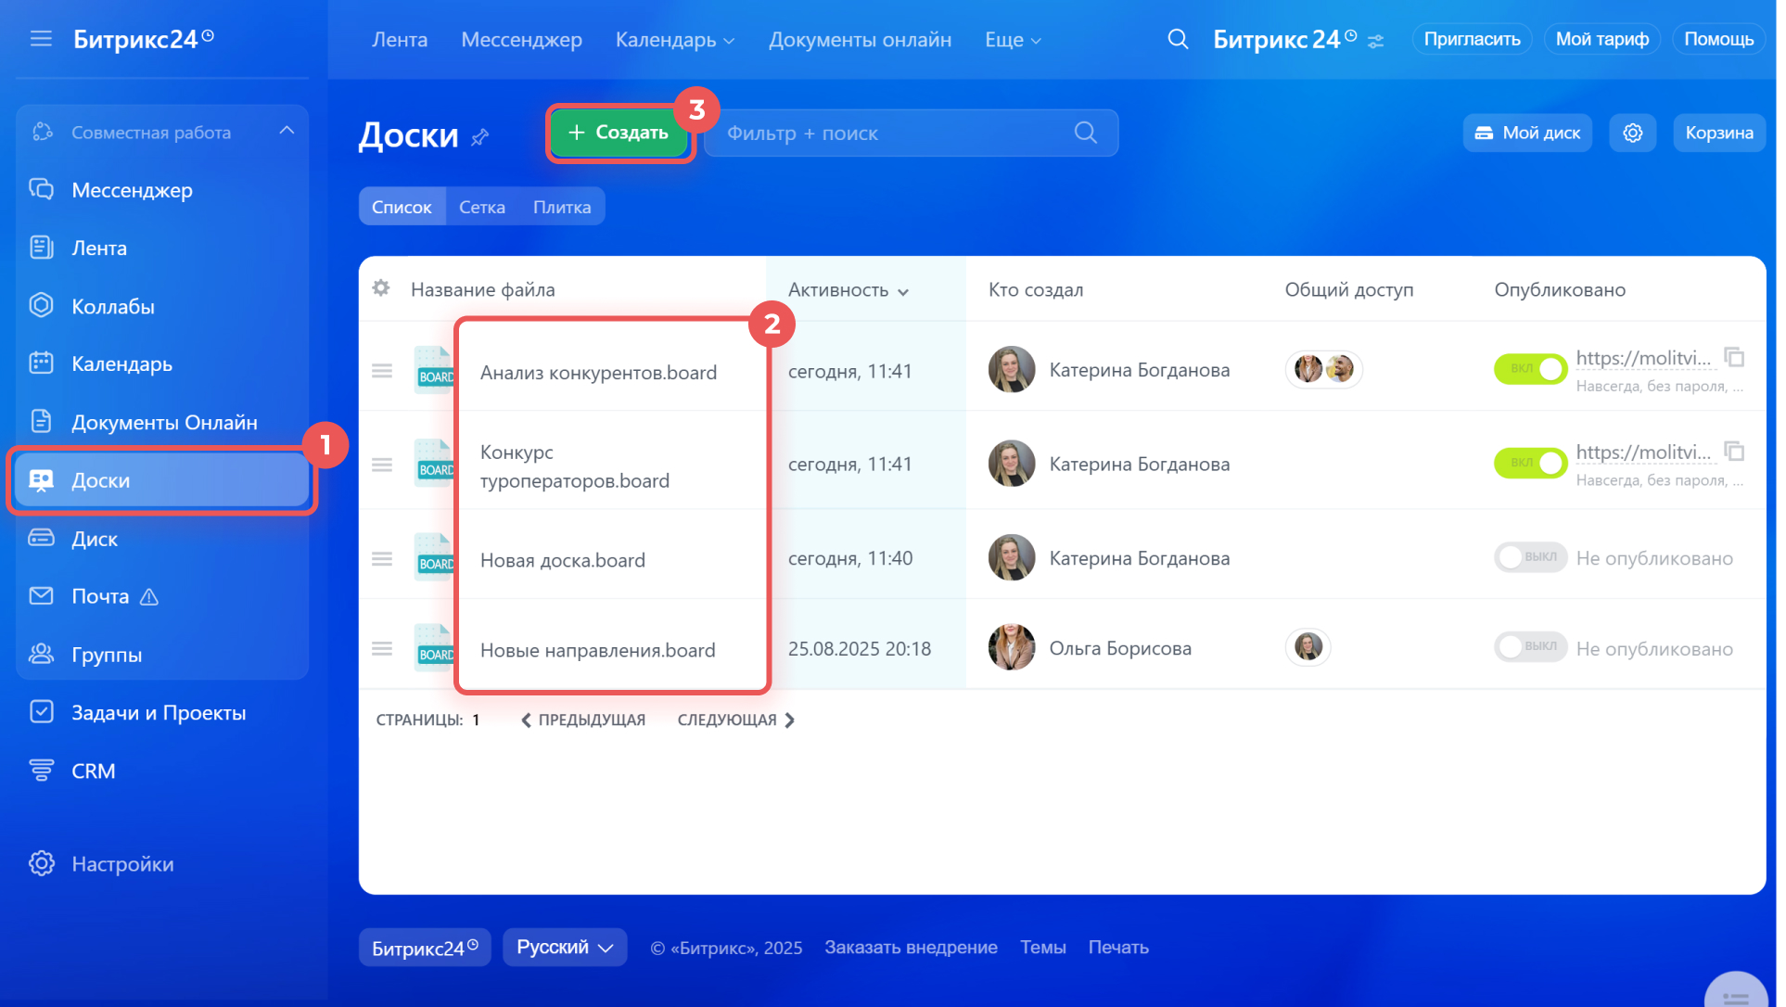The image size is (1786, 1007).
Task: Click the pin icon beside the Доски title
Action: click(x=481, y=137)
